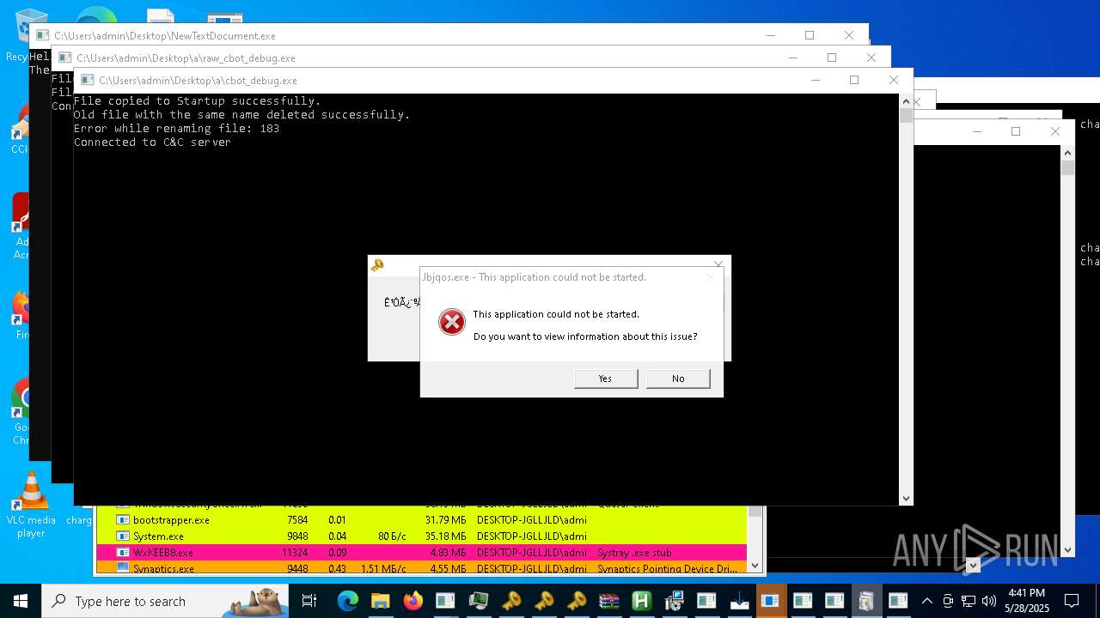The height and width of the screenshot is (618, 1100).
Task: Click the Meet Now tray icon
Action: [x=948, y=601]
